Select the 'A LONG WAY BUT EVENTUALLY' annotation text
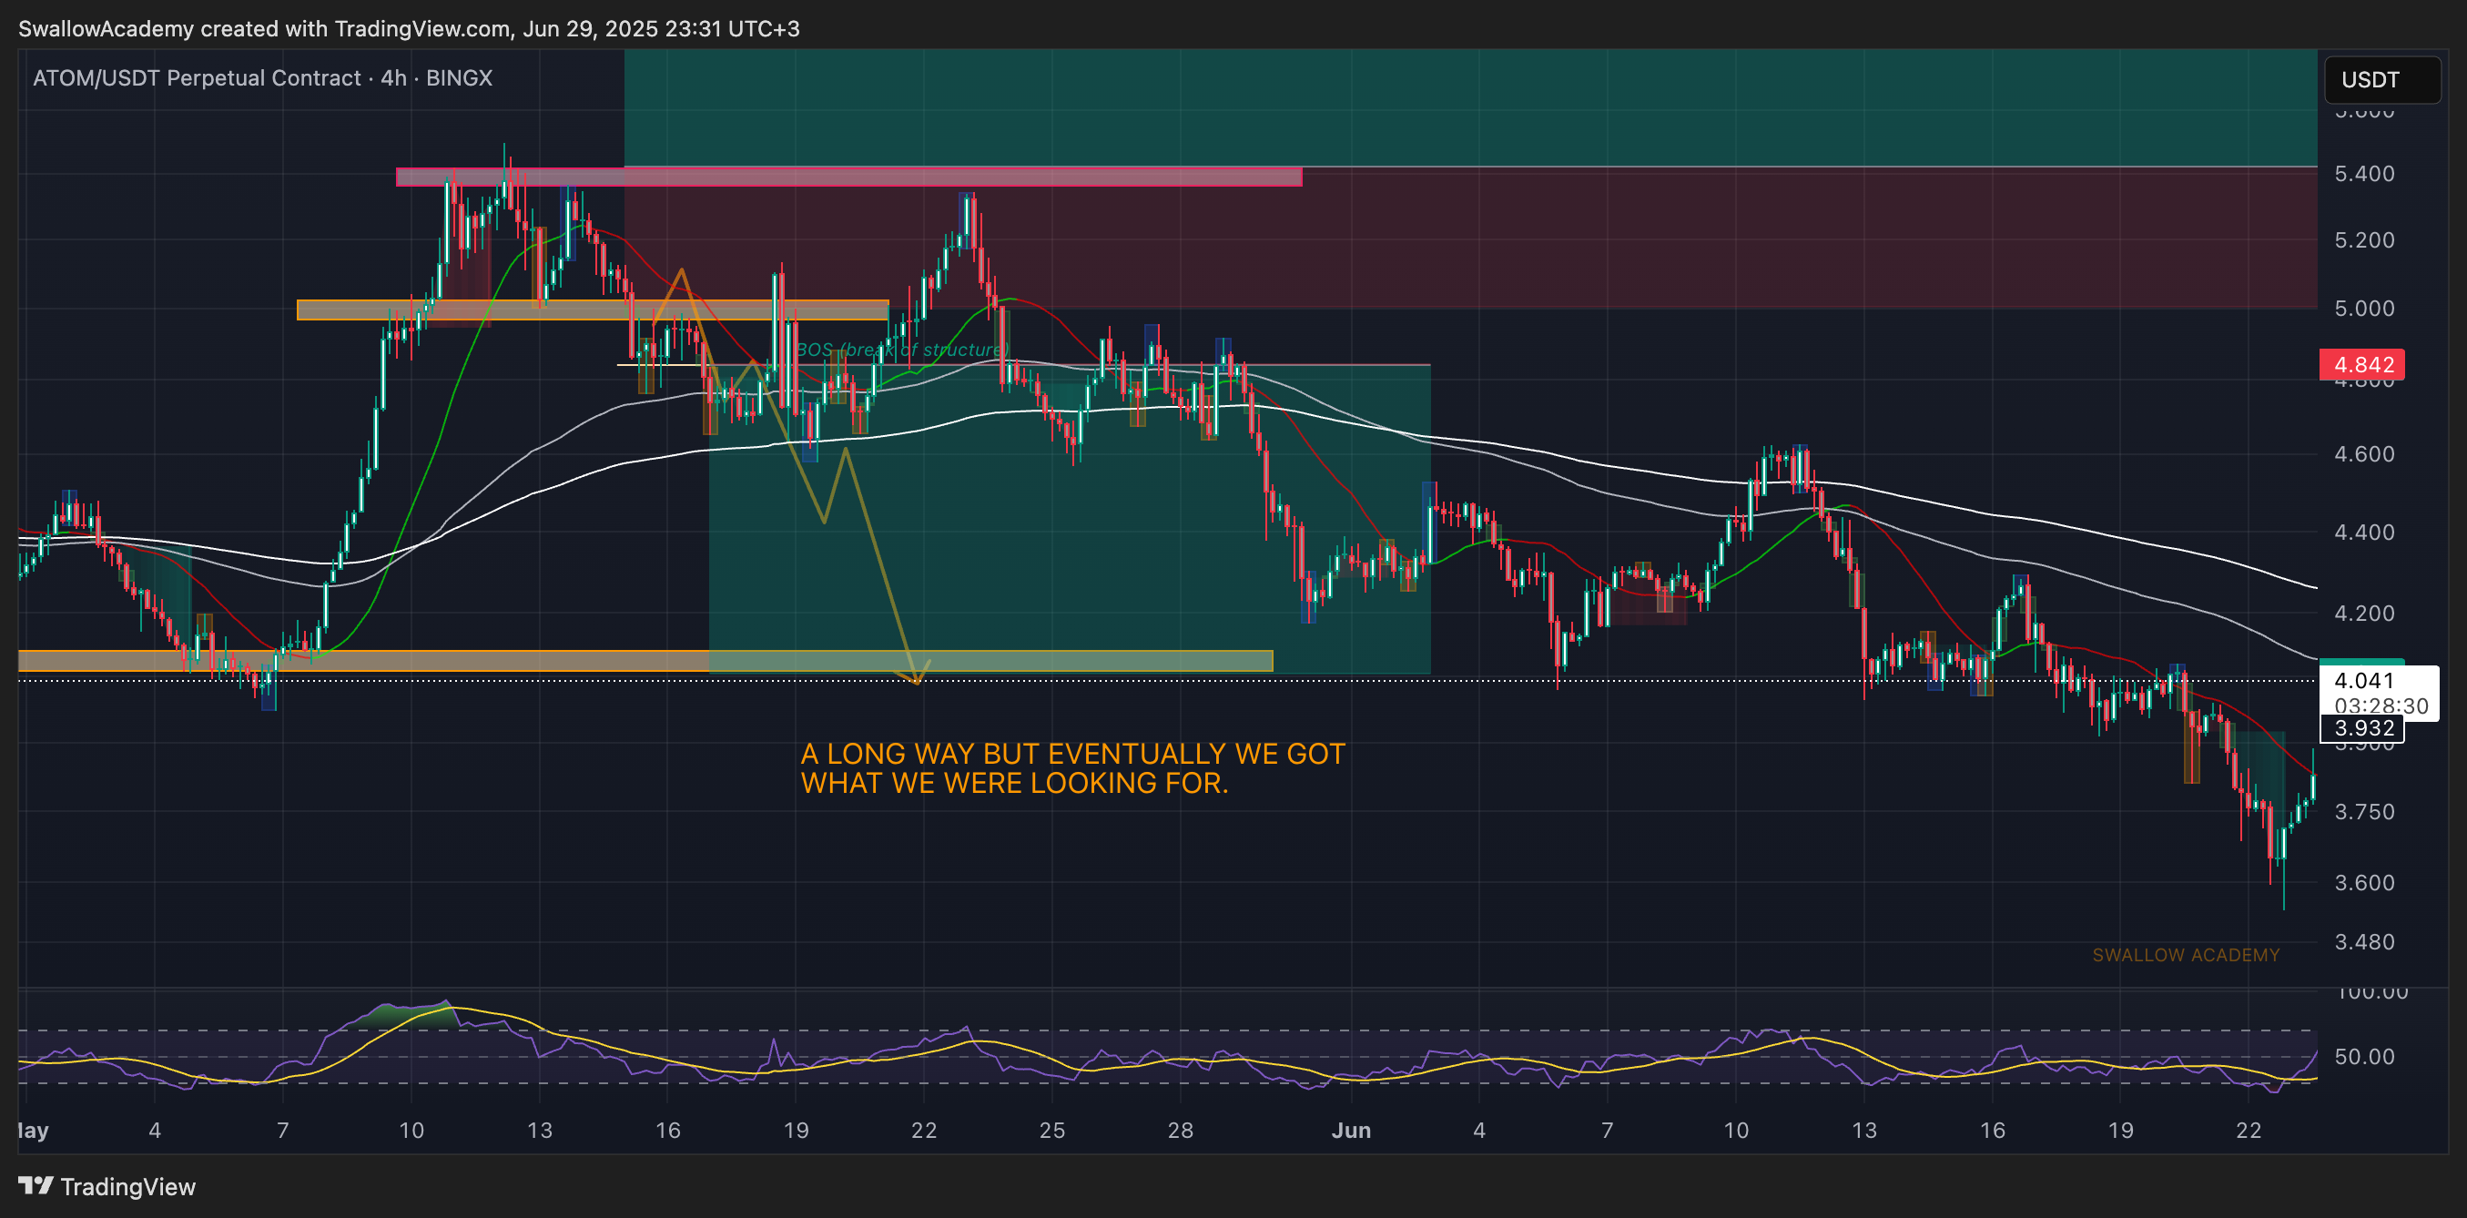2467x1218 pixels. tap(1072, 768)
